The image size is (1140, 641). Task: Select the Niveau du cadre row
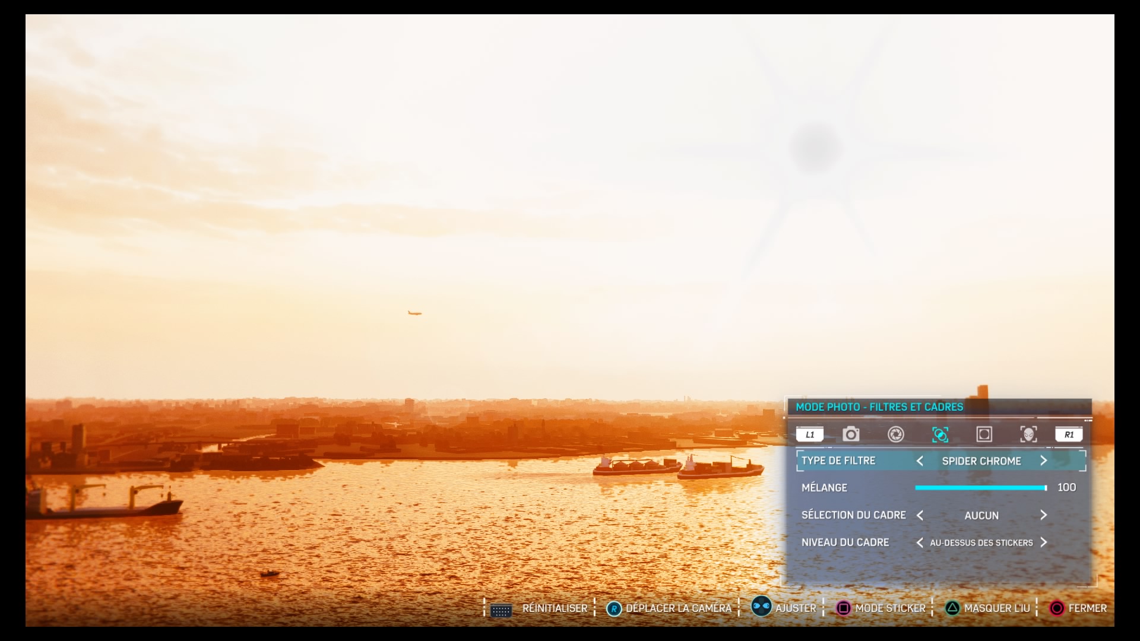coord(845,542)
